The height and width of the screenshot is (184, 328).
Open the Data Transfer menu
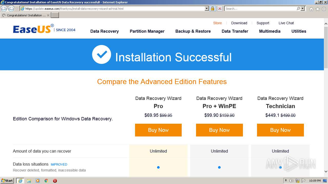pos(235,31)
